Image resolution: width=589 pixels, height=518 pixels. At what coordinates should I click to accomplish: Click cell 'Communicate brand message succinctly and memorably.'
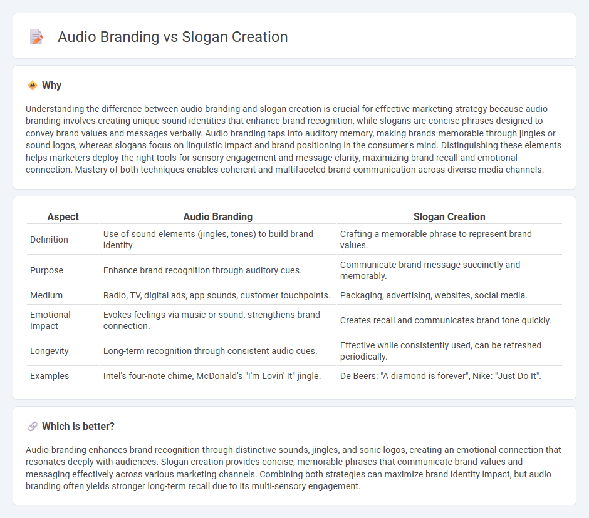[x=449, y=270]
